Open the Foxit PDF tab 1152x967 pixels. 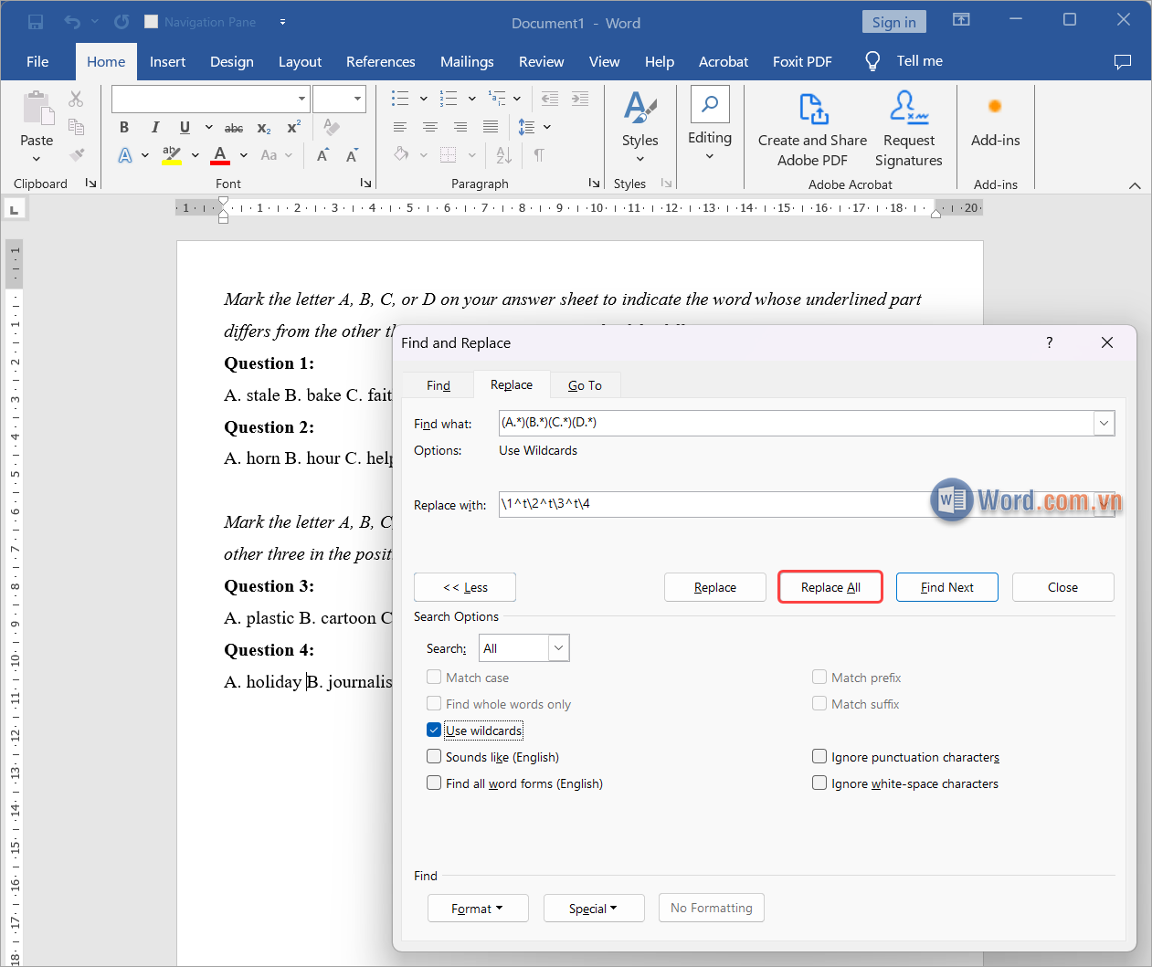coord(802,61)
